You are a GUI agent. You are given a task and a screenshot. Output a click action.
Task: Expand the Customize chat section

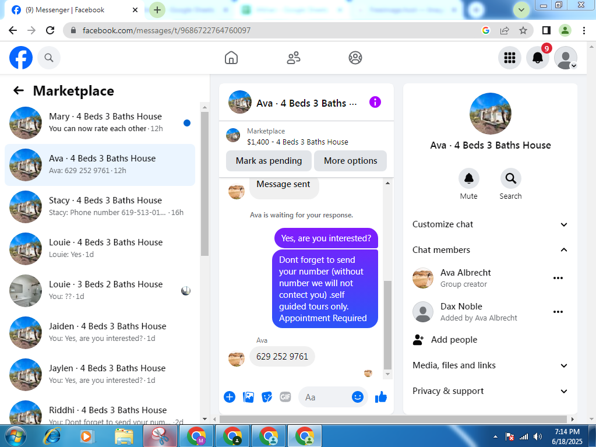click(x=490, y=224)
